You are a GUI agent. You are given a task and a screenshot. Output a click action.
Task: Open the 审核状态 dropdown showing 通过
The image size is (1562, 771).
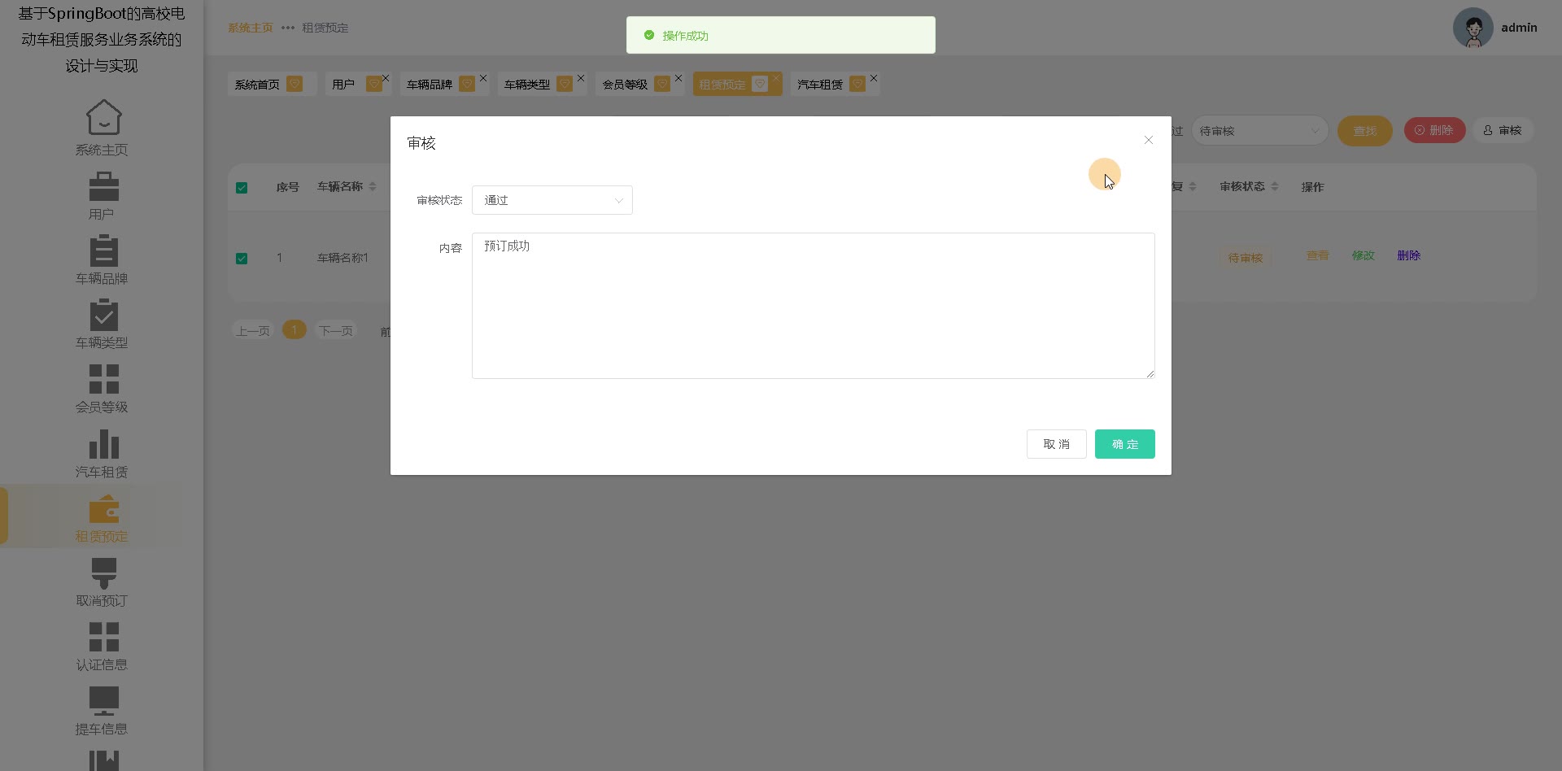pyautogui.click(x=552, y=200)
